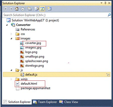Select the images folder label

26,39
